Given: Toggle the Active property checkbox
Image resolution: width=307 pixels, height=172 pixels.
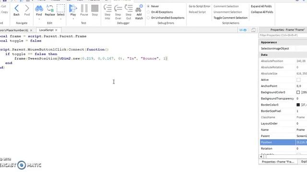Looking at the screenshot, I should [298, 80].
